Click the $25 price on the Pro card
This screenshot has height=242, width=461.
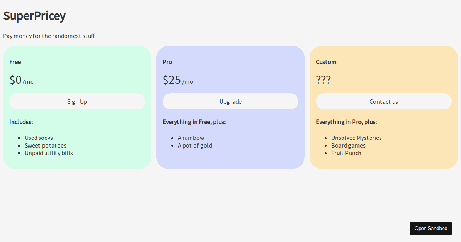[171, 80]
